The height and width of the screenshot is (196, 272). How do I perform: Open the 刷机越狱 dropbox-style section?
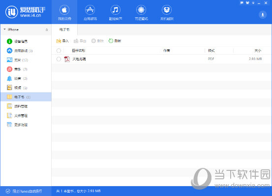point(167,12)
